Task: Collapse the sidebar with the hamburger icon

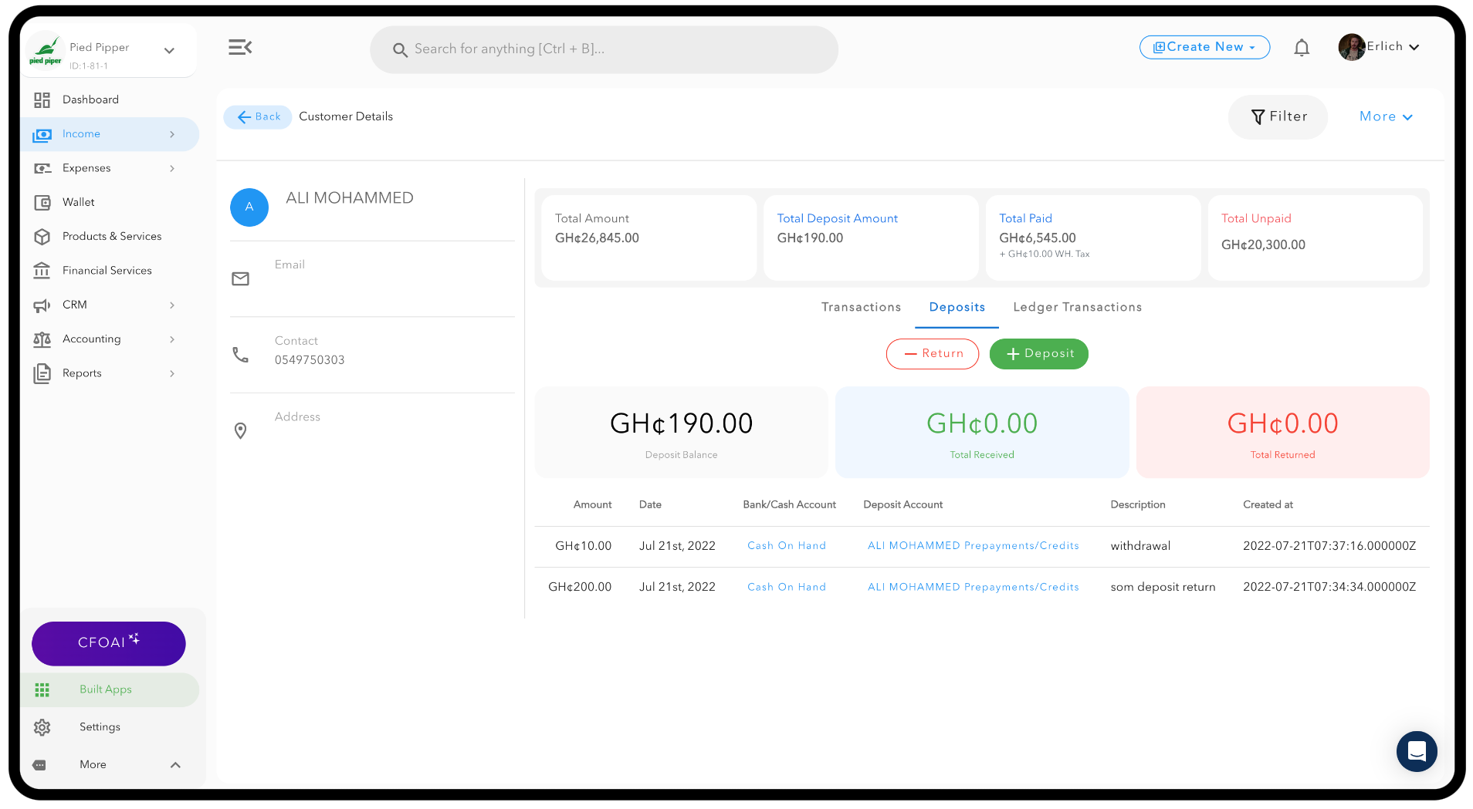Action: click(x=240, y=48)
